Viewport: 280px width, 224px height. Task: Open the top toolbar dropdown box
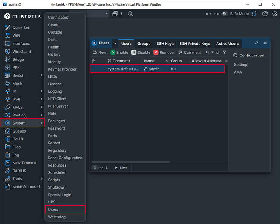point(89,13)
